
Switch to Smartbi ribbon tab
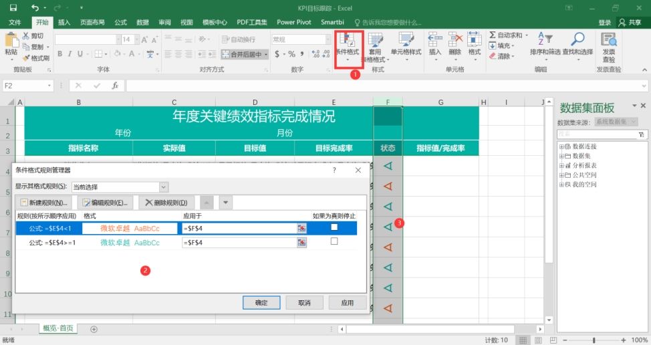coord(333,23)
